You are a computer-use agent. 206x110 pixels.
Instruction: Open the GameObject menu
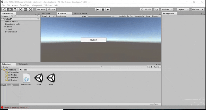click(x=25, y=5)
